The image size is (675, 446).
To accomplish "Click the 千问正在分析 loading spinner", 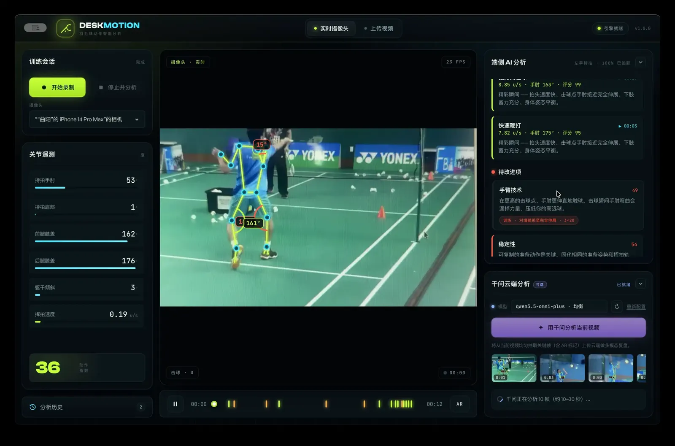I will (x=500, y=399).
